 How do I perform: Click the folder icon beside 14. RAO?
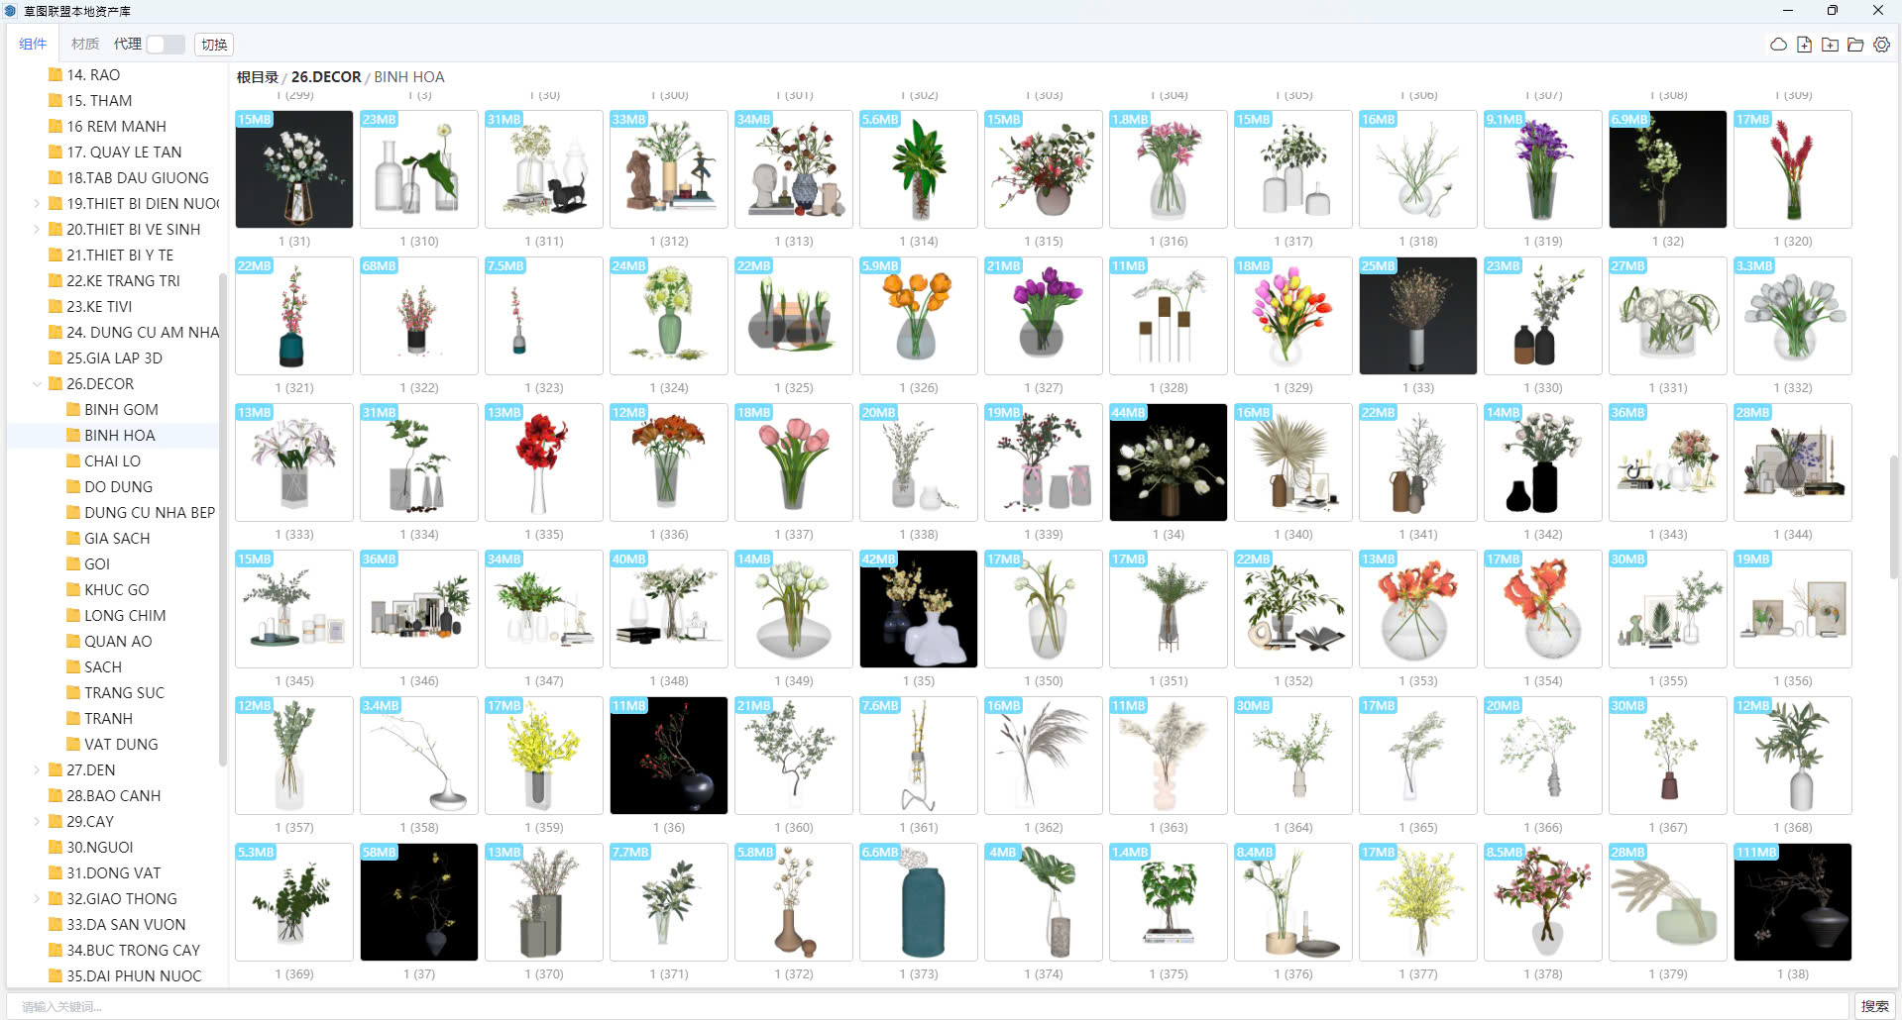[x=56, y=74]
